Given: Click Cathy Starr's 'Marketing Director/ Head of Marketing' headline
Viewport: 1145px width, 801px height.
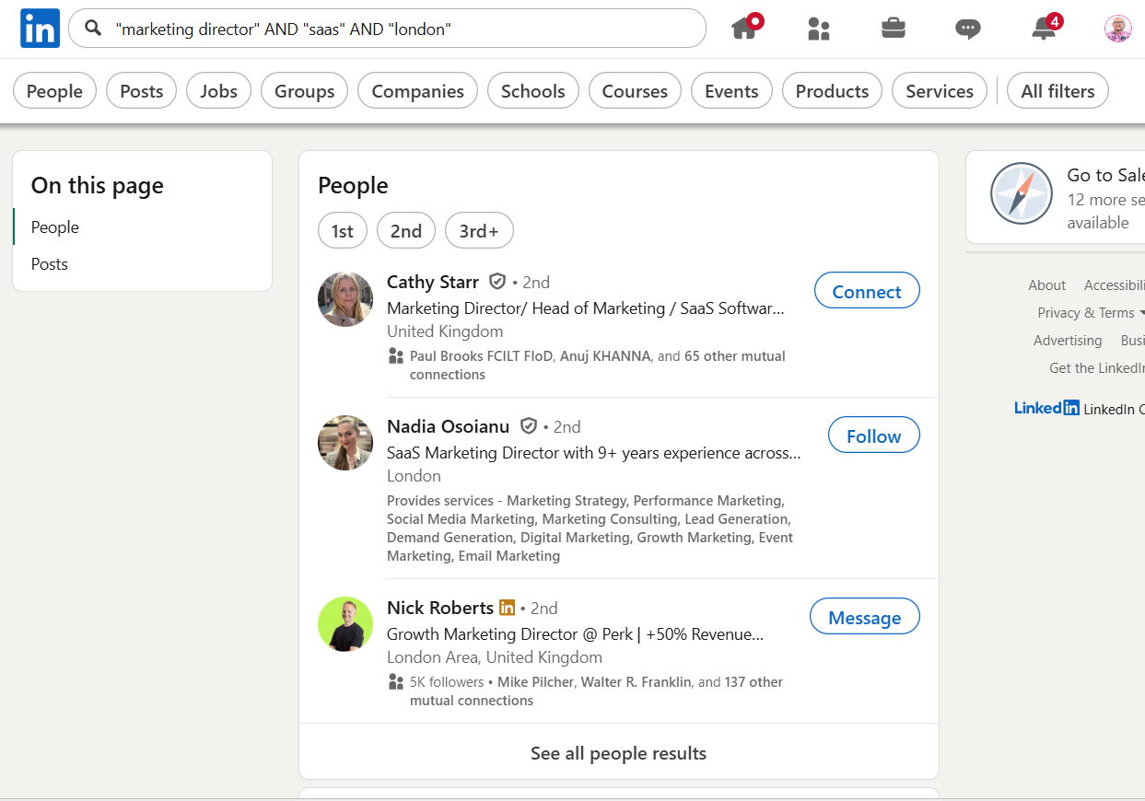Looking at the screenshot, I should coord(586,308).
